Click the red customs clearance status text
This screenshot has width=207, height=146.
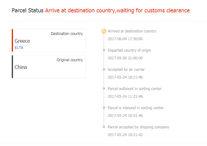tap(117, 11)
